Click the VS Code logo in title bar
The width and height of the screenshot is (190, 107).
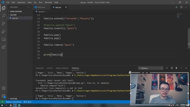point(3,2)
